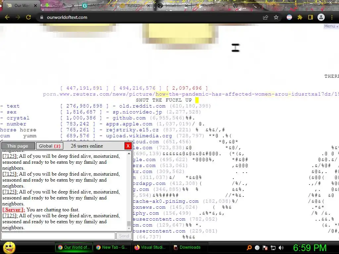Select the 'Global (2)' chat tab
The height and width of the screenshot is (254, 339).
pyautogui.click(x=50, y=146)
